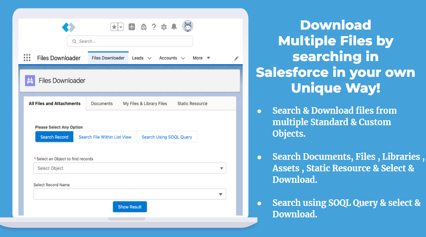Viewport: 426px width, 237px height.
Task: Choose Search Using SOQL Query option
Action: [167, 137]
